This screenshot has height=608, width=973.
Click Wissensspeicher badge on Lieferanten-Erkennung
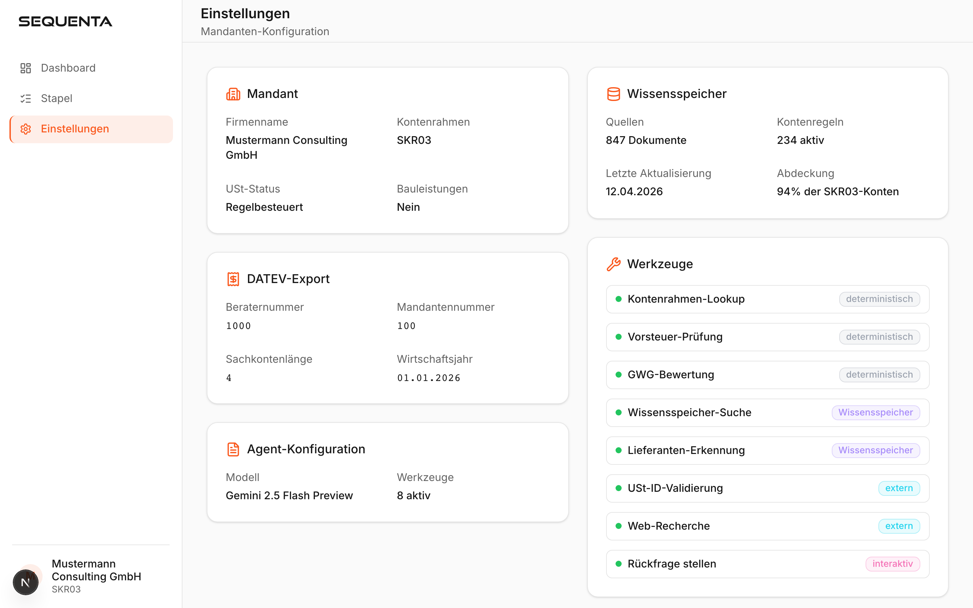coord(876,450)
